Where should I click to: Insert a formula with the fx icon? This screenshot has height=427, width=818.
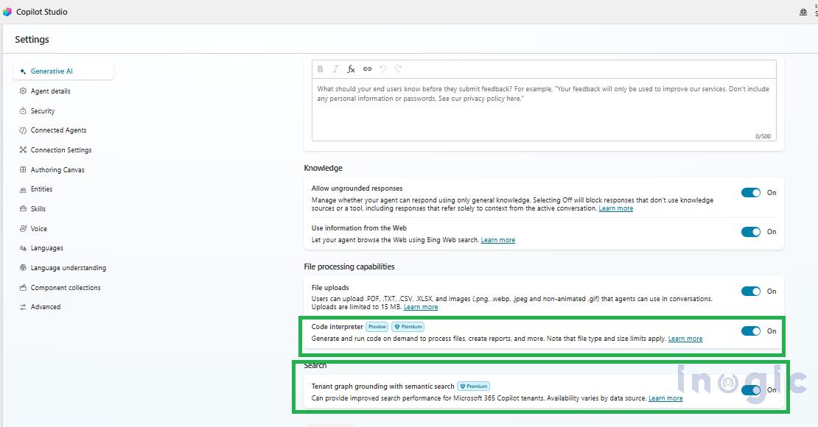(x=351, y=68)
